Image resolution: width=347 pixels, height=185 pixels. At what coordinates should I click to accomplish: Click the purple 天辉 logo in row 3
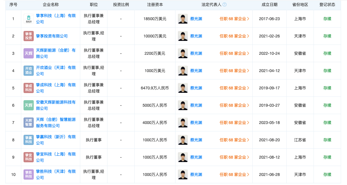tap(29, 53)
